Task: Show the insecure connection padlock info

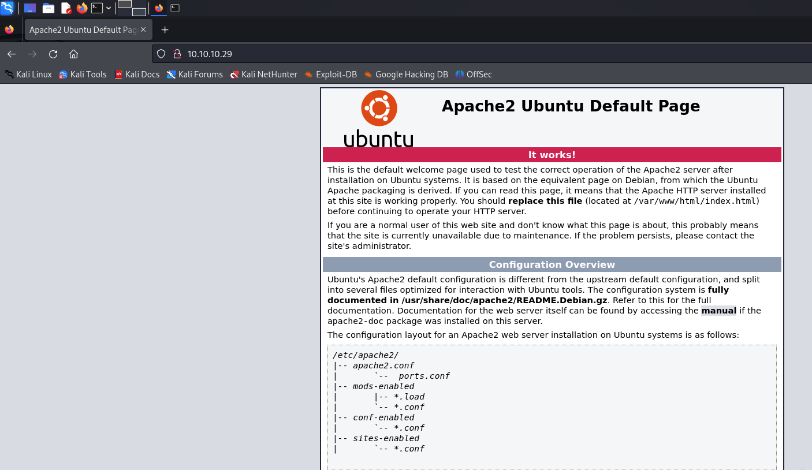Action: pos(177,54)
